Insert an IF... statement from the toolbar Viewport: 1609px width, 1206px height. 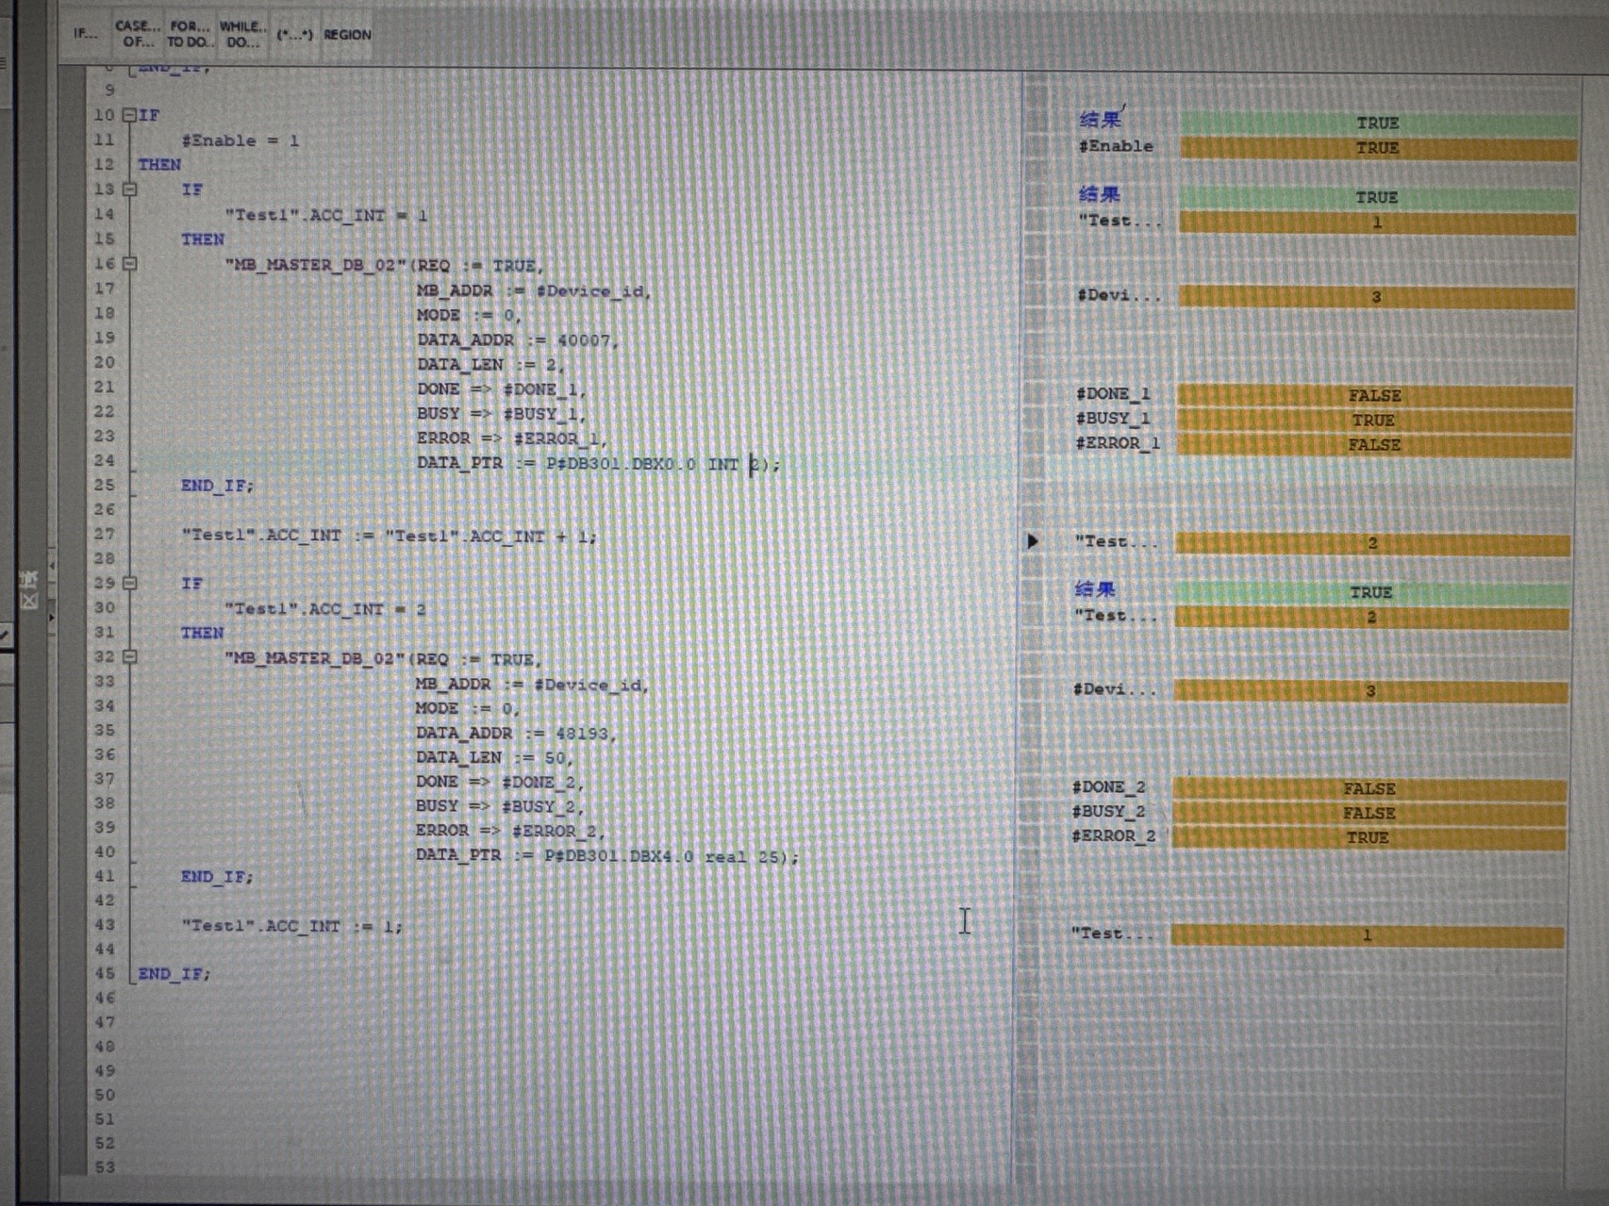(85, 34)
